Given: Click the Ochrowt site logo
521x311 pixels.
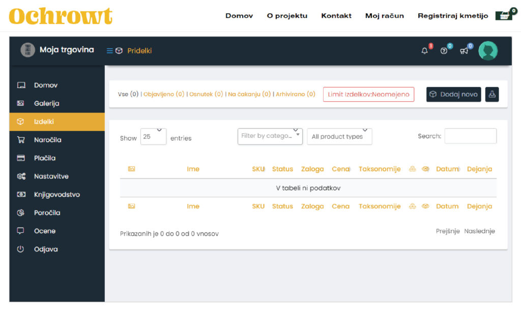Looking at the screenshot, I should point(61,16).
